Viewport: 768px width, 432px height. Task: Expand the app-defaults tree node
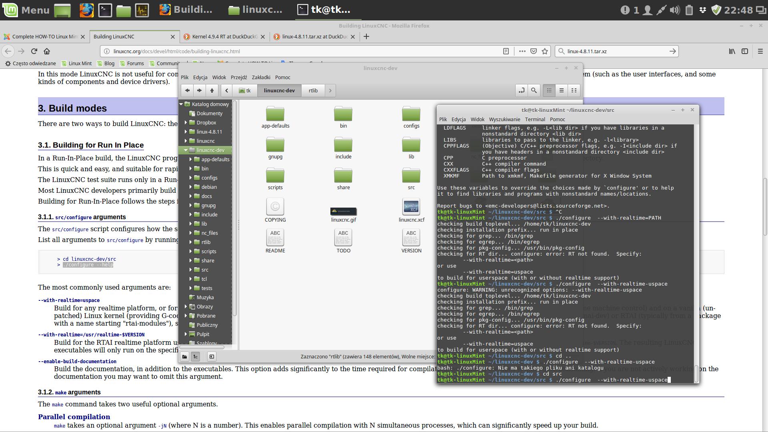[191, 159]
